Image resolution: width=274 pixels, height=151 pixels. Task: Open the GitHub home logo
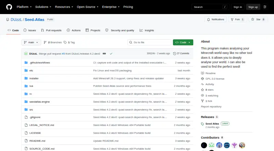point(9,7)
